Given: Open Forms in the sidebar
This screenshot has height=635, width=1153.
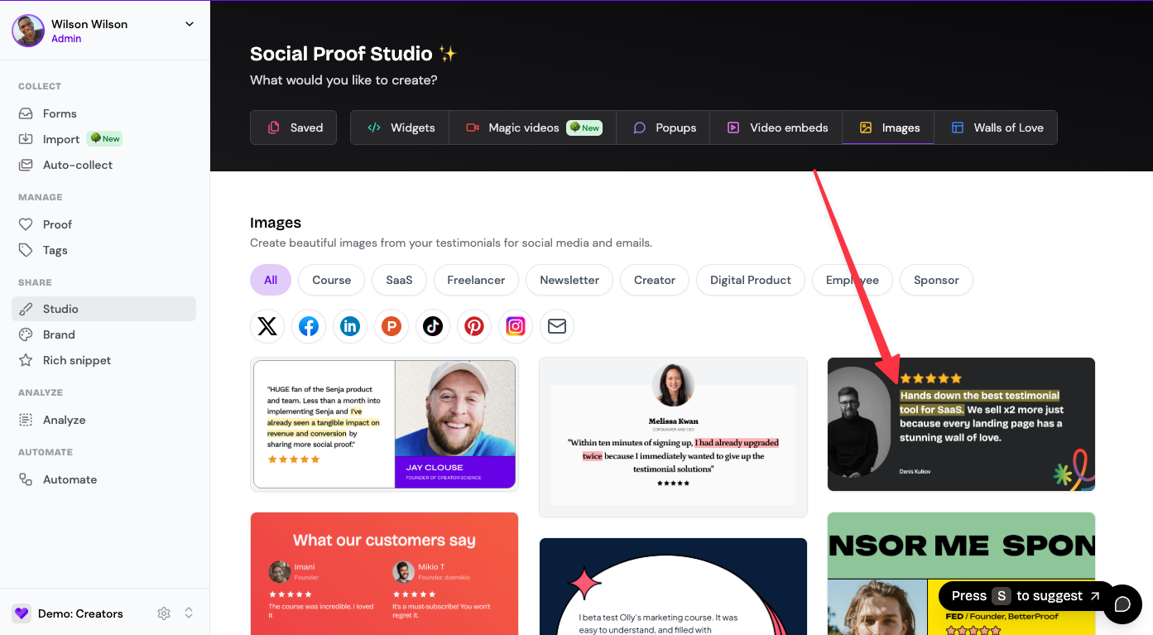Looking at the screenshot, I should [104, 113].
